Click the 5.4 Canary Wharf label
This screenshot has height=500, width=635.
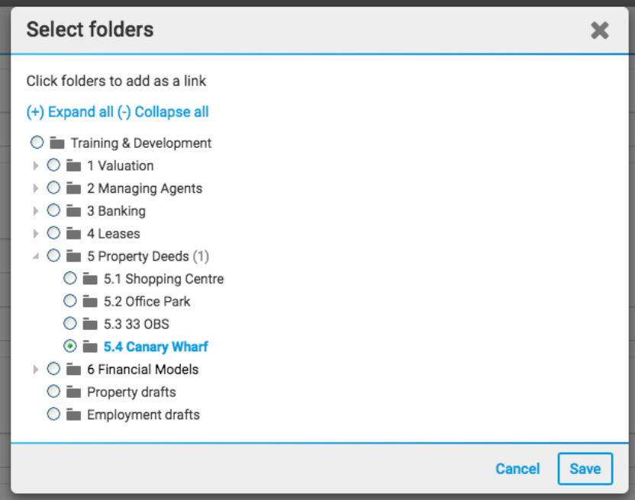pyautogui.click(x=156, y=347)
